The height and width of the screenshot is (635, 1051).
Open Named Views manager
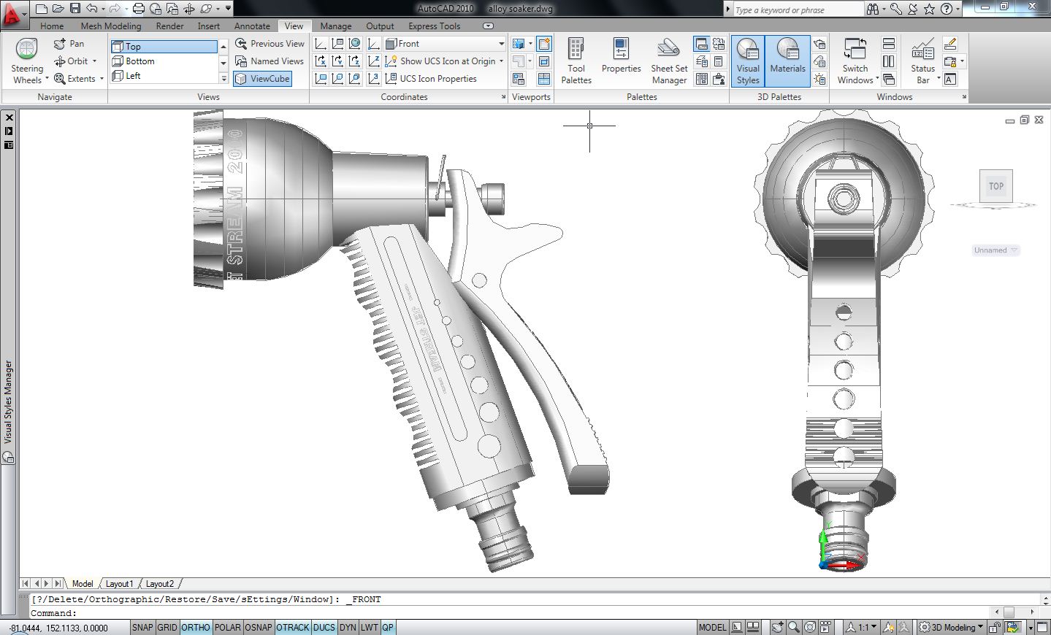point(269,61)
